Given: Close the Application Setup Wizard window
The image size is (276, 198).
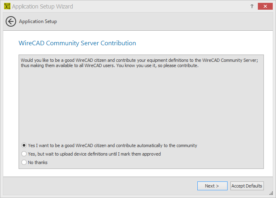Looking at the screenshot, I should click(265, 6).
